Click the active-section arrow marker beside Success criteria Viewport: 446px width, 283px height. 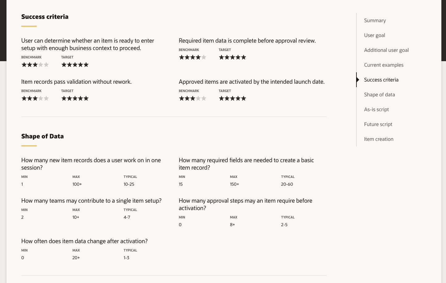[358, 80]
